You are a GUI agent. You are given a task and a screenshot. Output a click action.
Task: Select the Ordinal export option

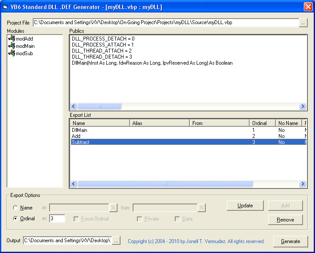16,219
